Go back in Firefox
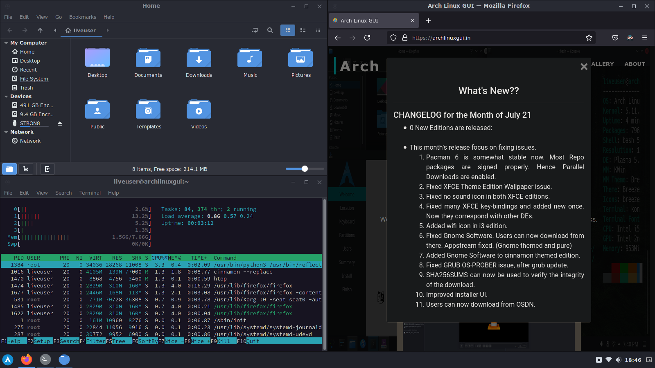The height and width of the screenshot is (368, 655). tap(338, 38)
